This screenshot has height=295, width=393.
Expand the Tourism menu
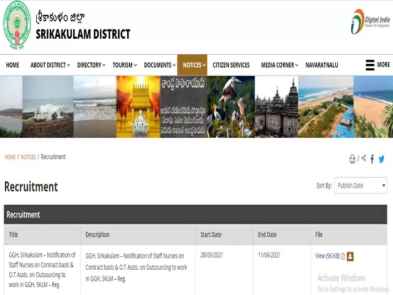[125, 65]
